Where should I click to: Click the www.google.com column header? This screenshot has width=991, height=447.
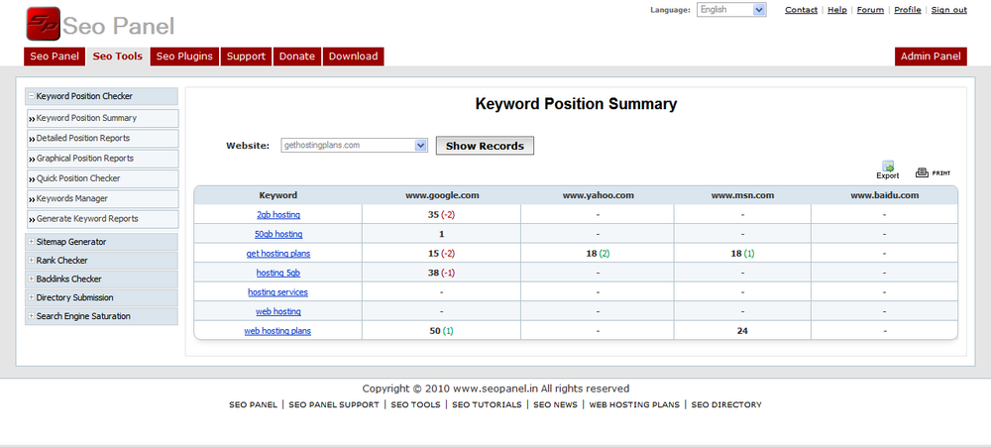point(442,195)
